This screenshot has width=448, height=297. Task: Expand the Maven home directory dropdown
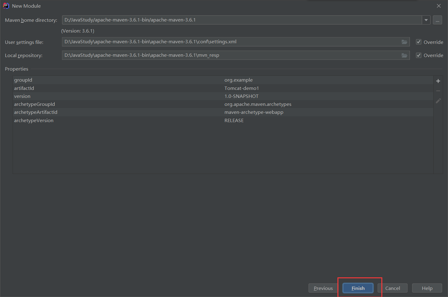[x=426, y=20]
